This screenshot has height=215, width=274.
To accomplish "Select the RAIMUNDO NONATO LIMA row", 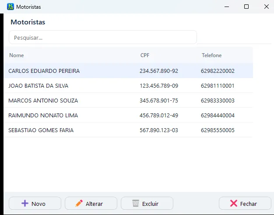I will tap(128, 115).
